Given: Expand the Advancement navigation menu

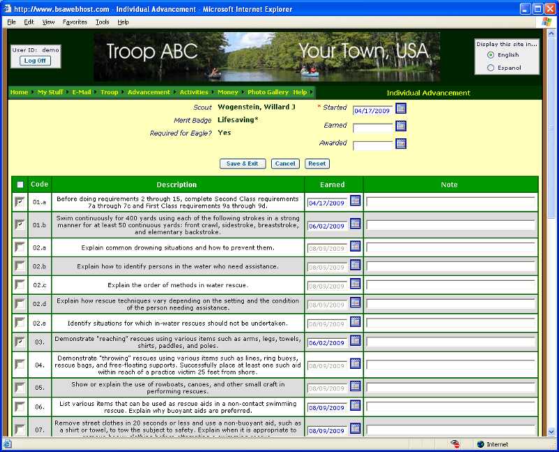Looking at the screenshot, I should click(149, 92).
